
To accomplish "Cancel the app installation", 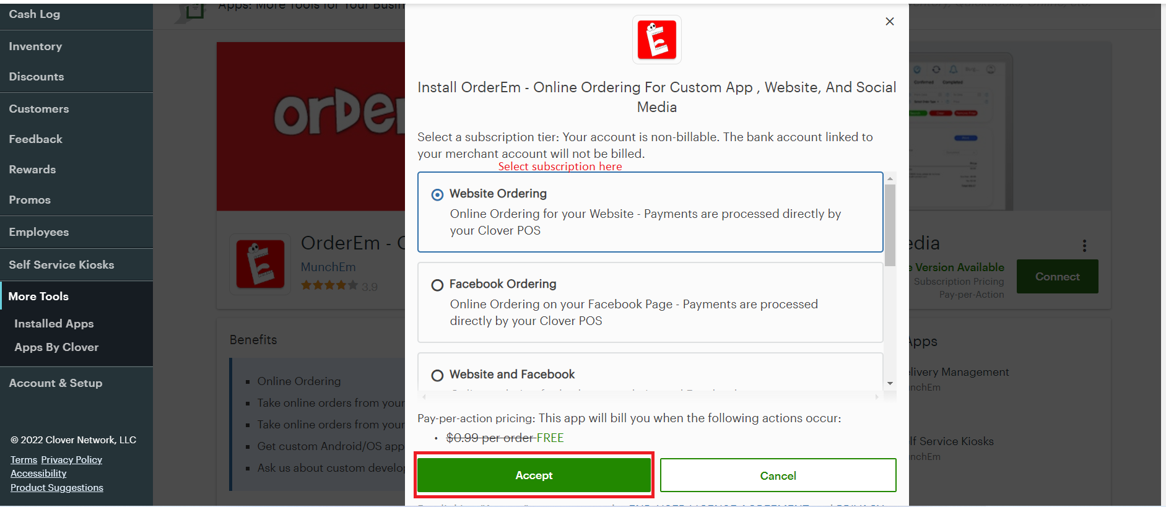I will (x=778, y=475).
